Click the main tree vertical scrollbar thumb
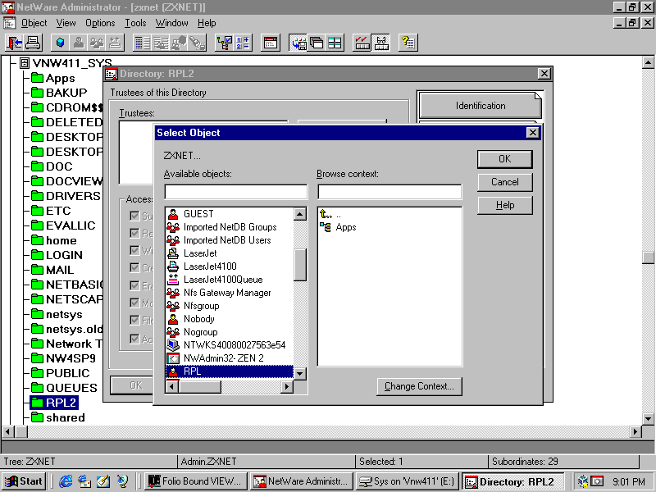This screenshot has width=656, height=492. (x=648, y=257)
